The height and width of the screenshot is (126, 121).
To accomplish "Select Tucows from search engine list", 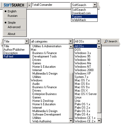I will pos(84,17).
